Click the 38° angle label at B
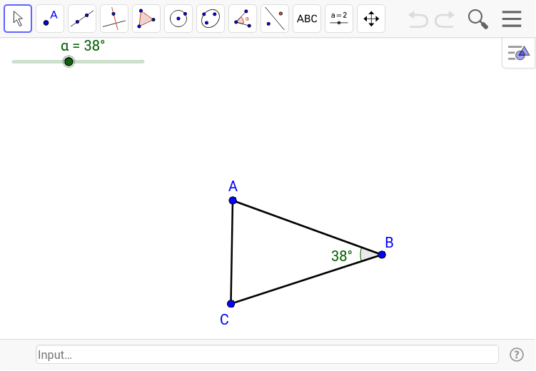The height and width of the screenshot is (371, 536). pyautogui.click(x=341, y=256)
